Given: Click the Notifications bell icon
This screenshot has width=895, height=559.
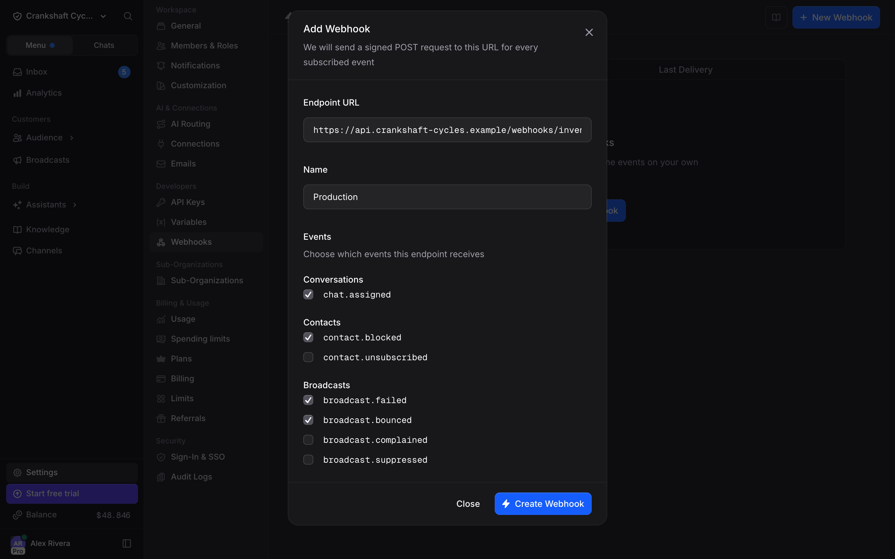Looking at the screenshot, I should click(x=161, y=66).
